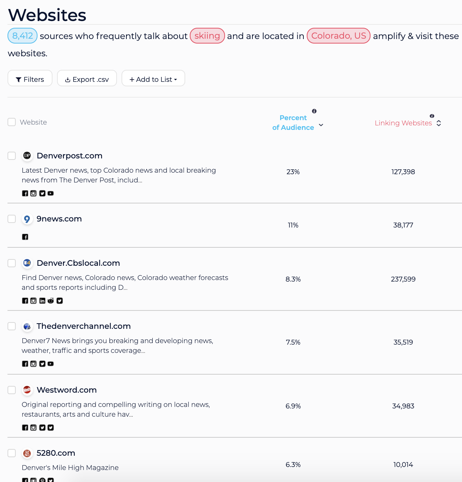Open the LinkedIn icon for Denver.Cbslocal.com
This screenshot has height=482, width=462.
coord(42,301)
